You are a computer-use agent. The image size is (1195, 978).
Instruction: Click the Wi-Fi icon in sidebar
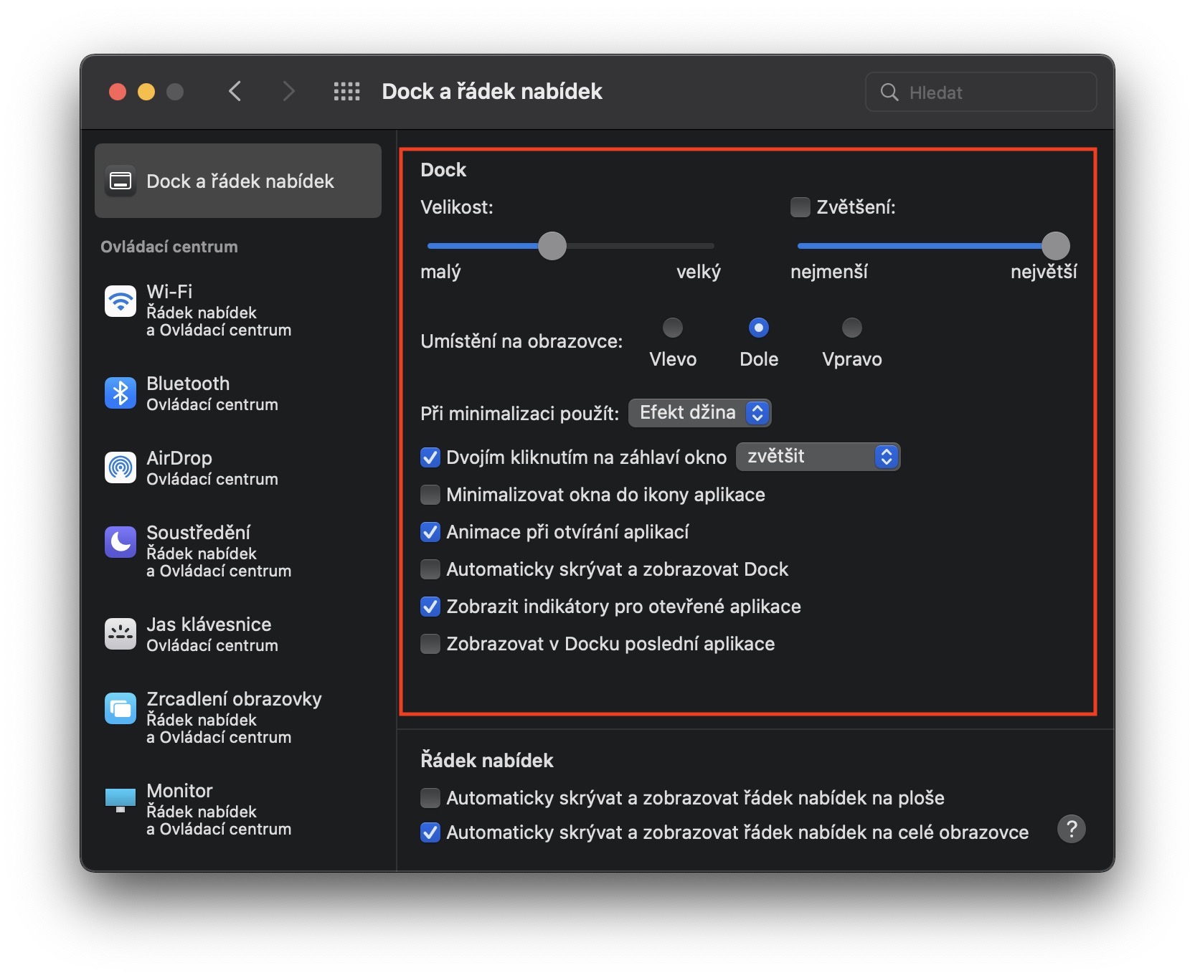121,301
